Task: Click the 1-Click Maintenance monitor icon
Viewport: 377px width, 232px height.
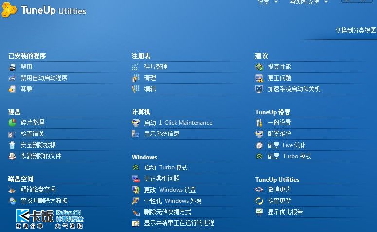Action: [136, 123]
